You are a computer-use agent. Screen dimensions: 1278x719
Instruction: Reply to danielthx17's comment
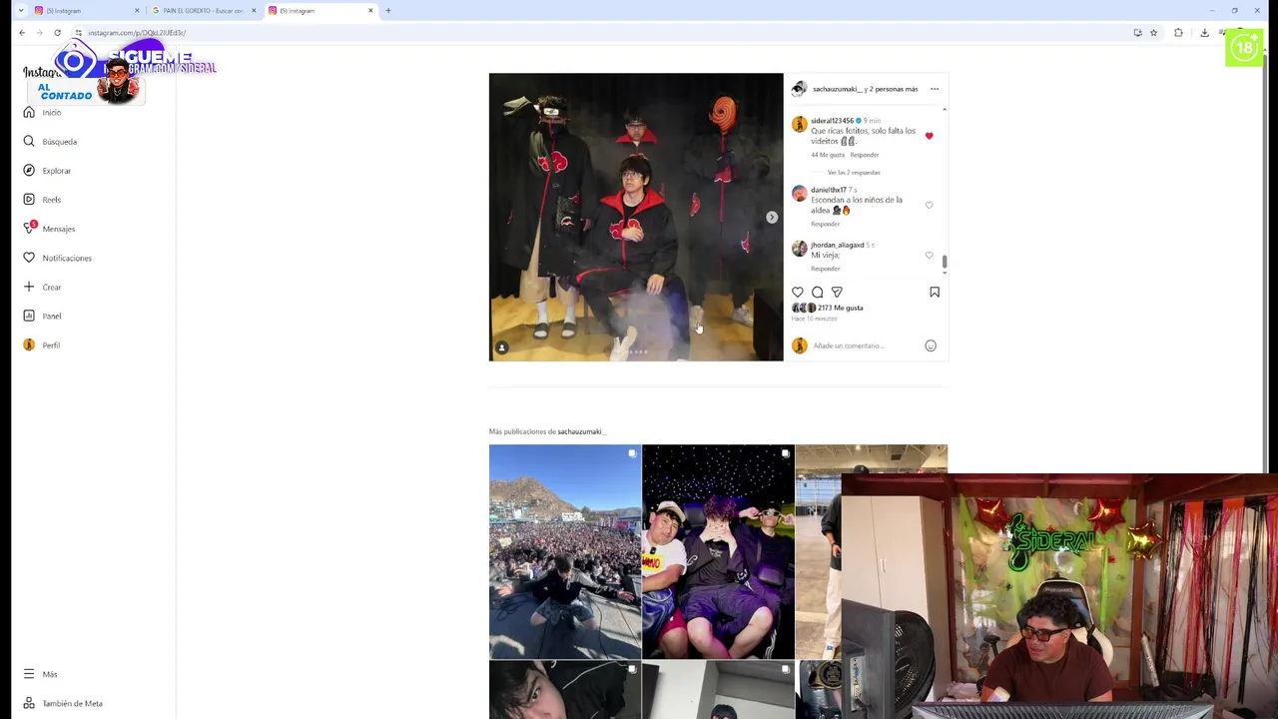(826, 224)
